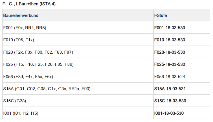Select the F010 (F06, F1x) cell
This screenshot has height=122, width=213.
pyautogui.click(x=19, y=40)
